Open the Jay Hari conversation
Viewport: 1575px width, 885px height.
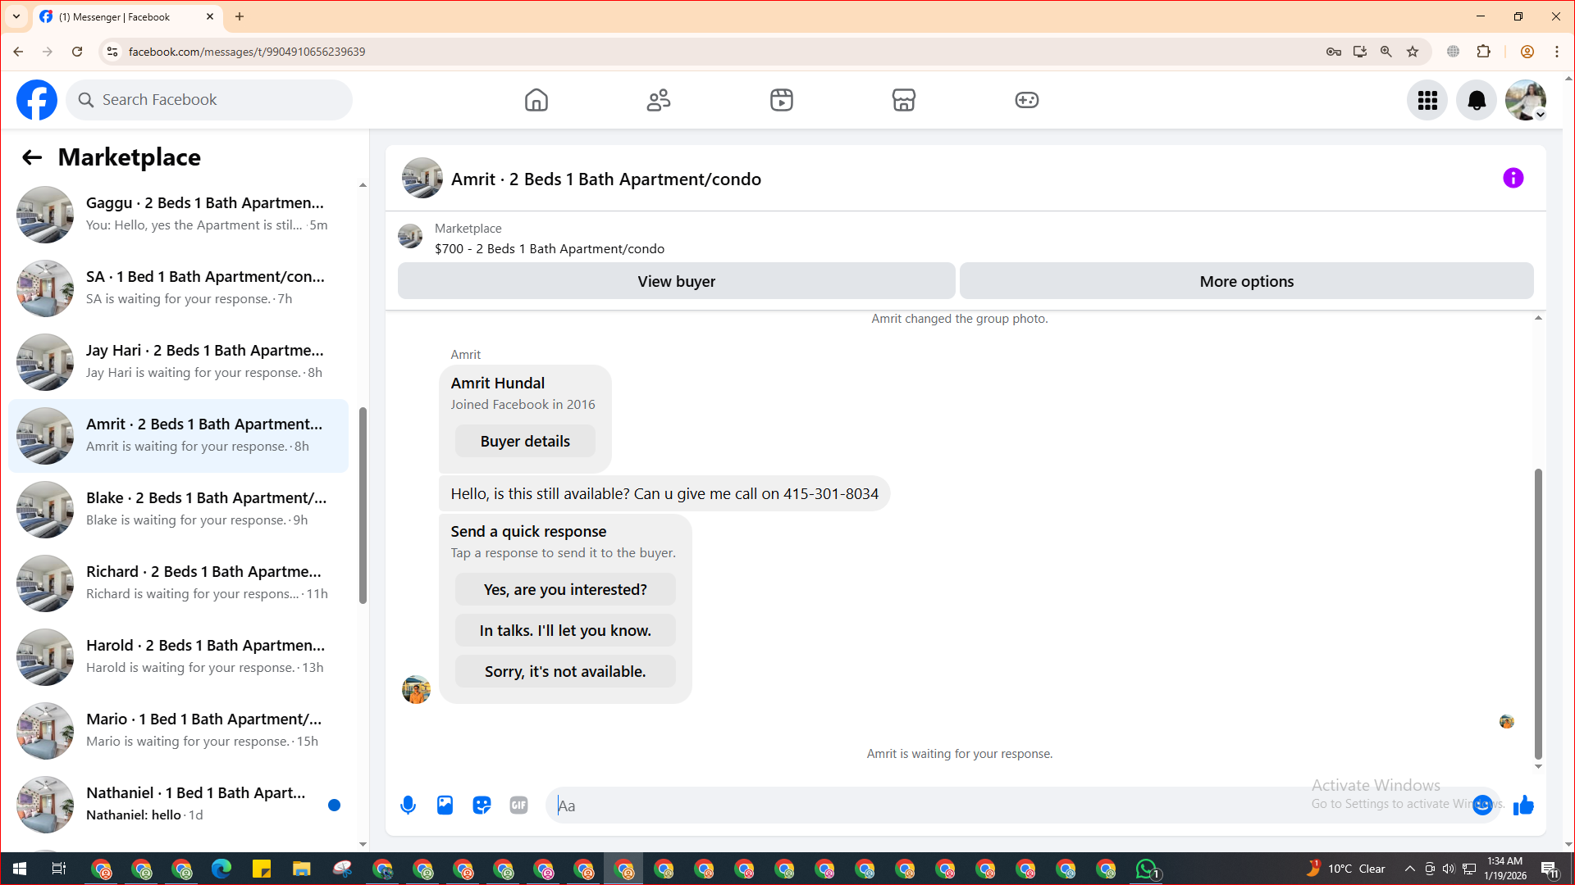(x=179, y=362)
